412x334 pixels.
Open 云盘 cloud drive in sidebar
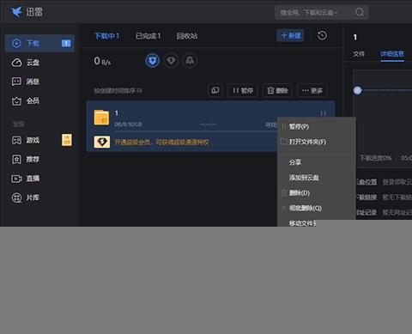(25, 63)
